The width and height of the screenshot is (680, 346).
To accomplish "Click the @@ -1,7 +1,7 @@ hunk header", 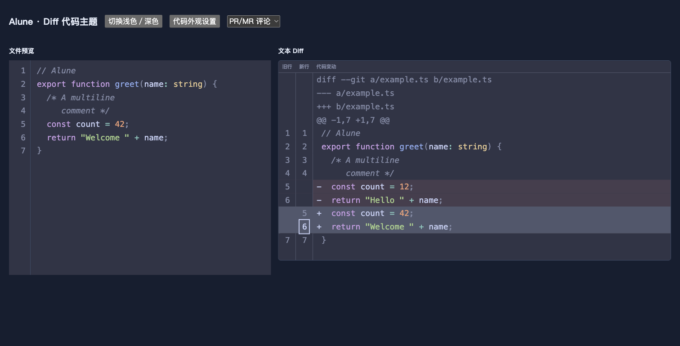I will 353,120.
